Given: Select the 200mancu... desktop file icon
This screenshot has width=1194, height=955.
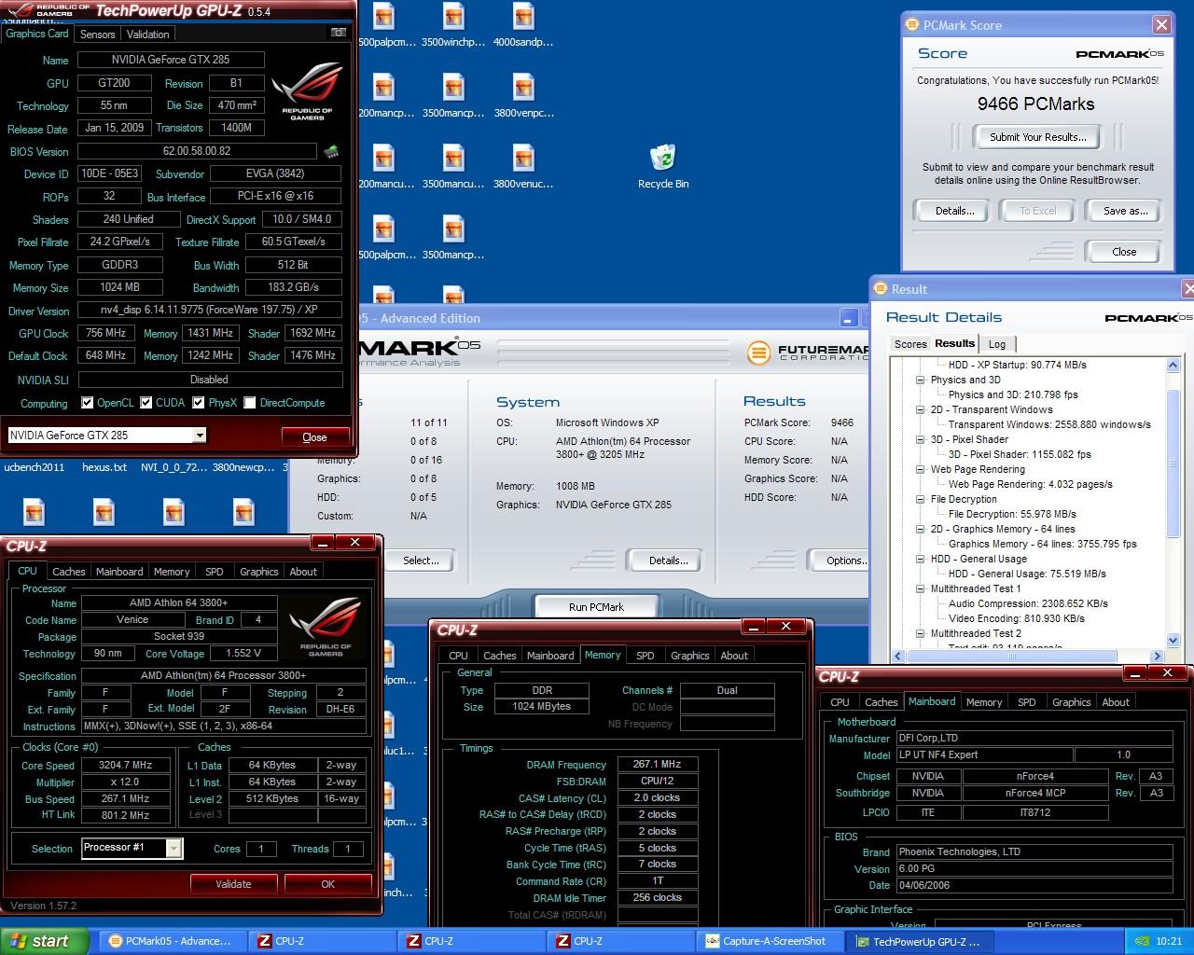Looking at the screenshot, I should tap(385, 167).
